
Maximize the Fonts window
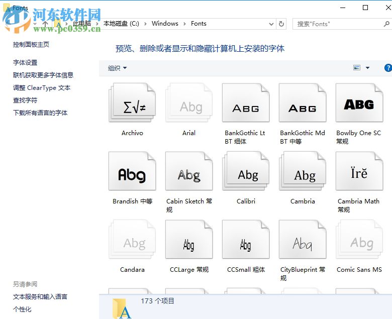pos(365,8)
